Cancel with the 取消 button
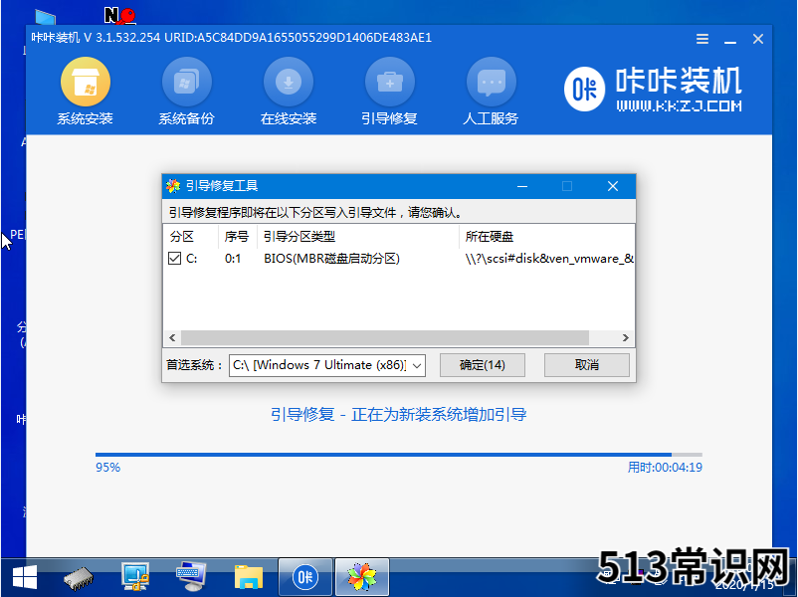This screenshot has width=798, height=597. 586,365
